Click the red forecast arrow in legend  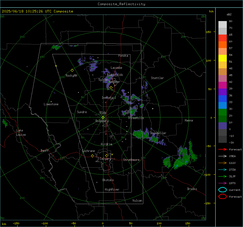[x=222, y=149]
